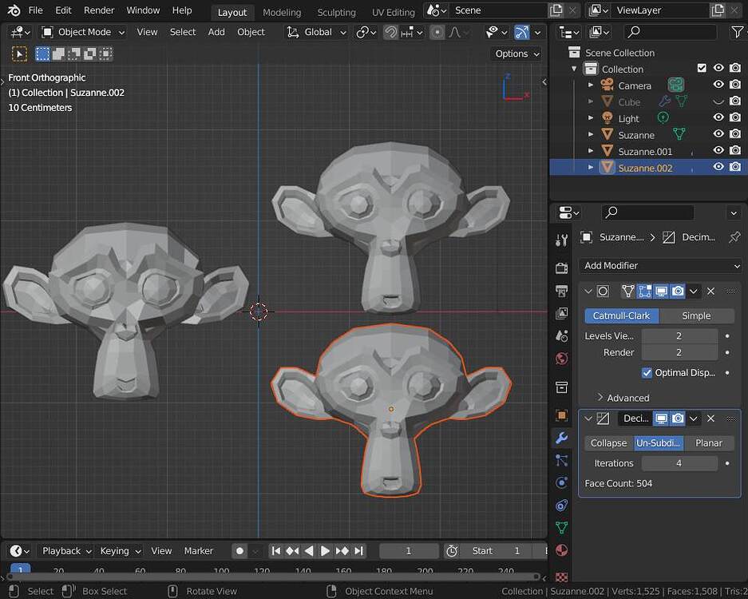The width and height of the screenshot is (748, 599).
Task: Open the View Layer properties tab
Action: tap(561, 313)
